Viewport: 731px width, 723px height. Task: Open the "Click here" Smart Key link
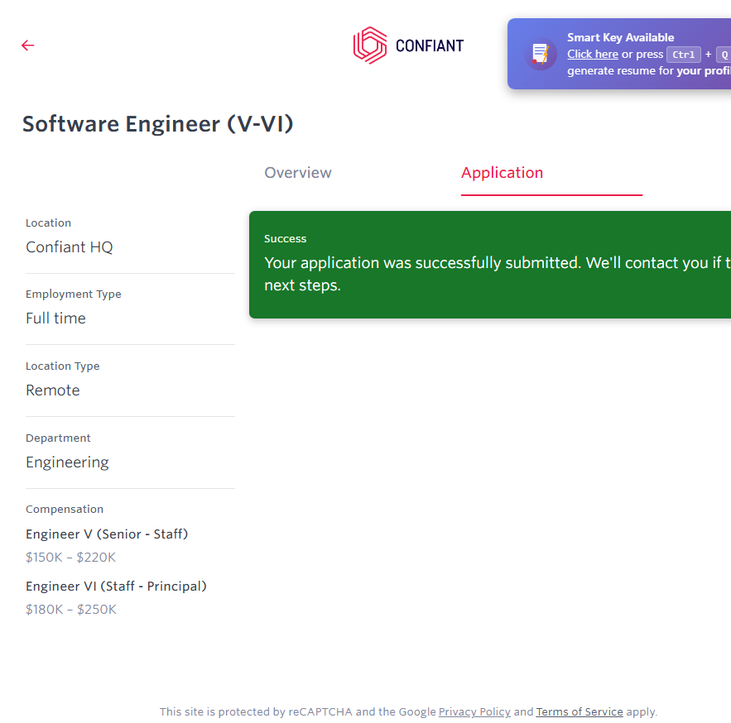592,55
